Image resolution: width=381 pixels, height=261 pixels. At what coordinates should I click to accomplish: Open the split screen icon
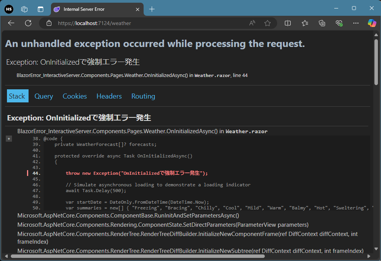pos(288,23)
